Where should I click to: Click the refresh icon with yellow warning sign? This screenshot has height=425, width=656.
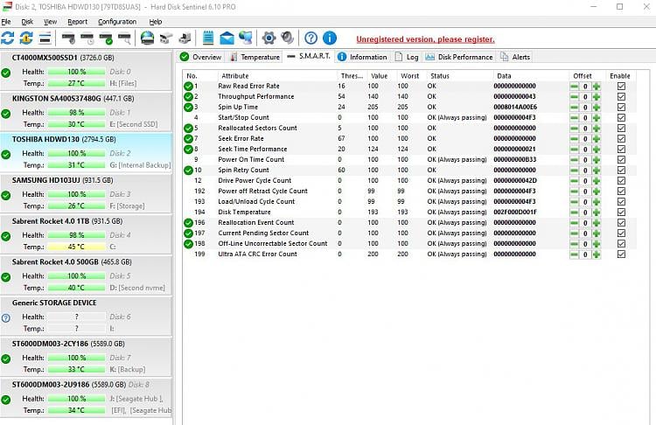click(x=26, y=38)
